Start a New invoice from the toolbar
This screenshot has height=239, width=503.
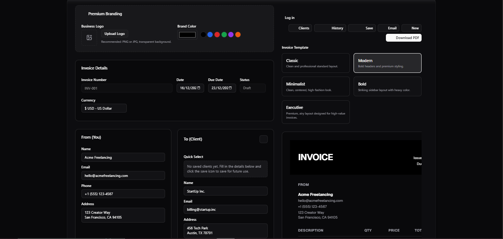pyautogui.click(x=411, y=28)
